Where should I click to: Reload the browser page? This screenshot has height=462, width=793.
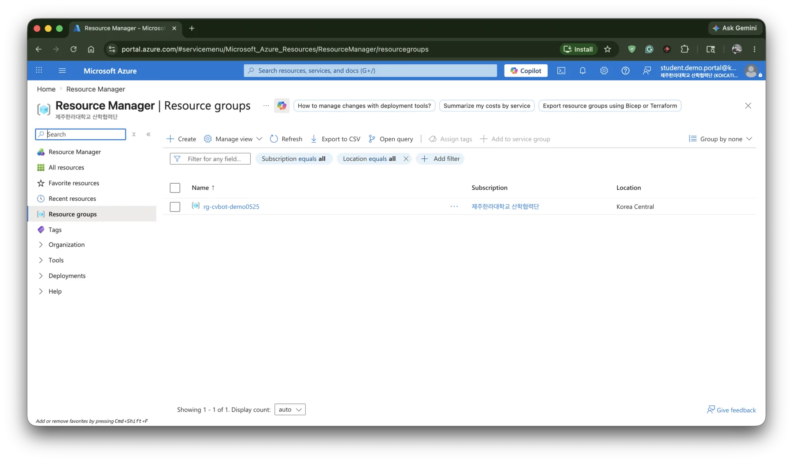pos(74,49)
